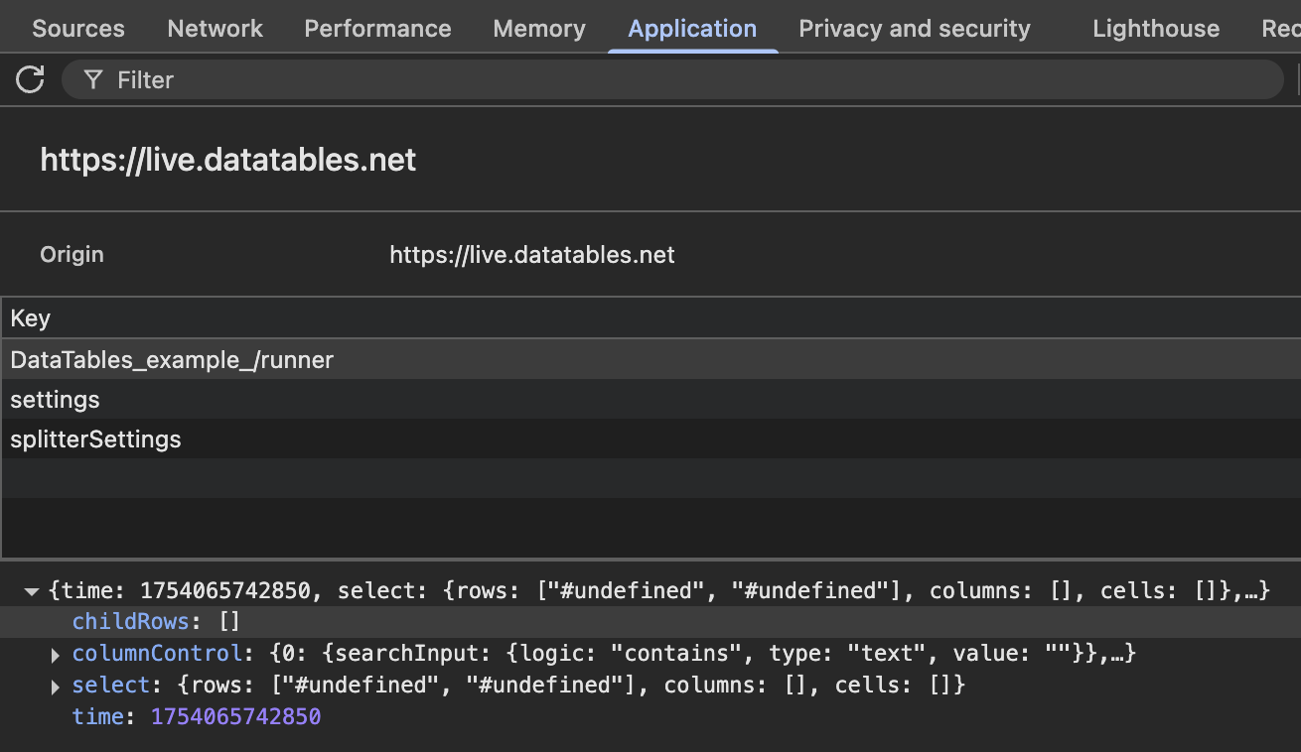1301x752 pixels.
Task: Open the Lighthouse tab
Action: [1156, 29]
